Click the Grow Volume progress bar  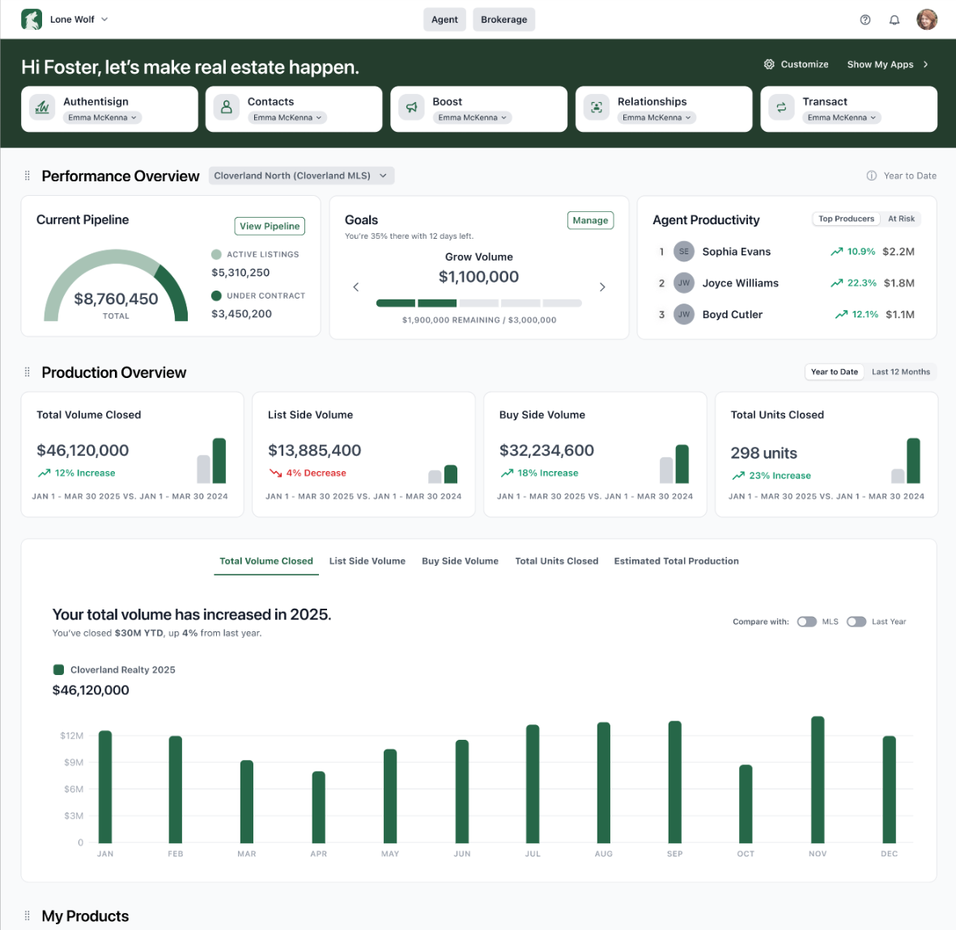478,303
